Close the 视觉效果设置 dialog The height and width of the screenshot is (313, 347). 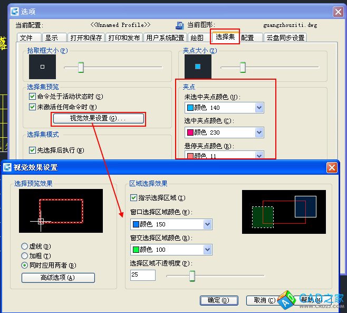[332, 167]
